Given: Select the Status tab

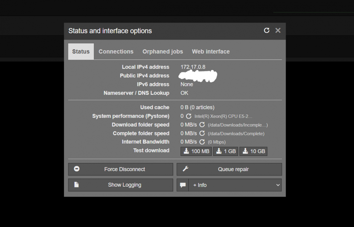Looking at the screenshot, I should point(81,52).
